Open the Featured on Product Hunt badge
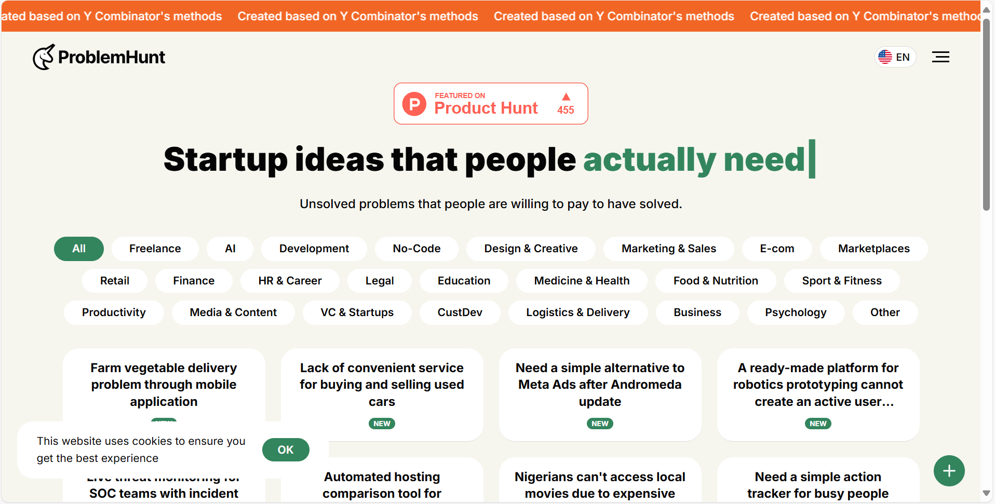The width and height of the screenshot is (995, 504). pos(490,104)
